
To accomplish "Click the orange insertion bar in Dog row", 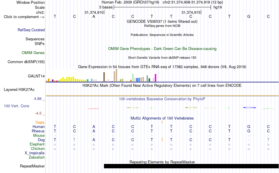I will click(x=162, y=139).
